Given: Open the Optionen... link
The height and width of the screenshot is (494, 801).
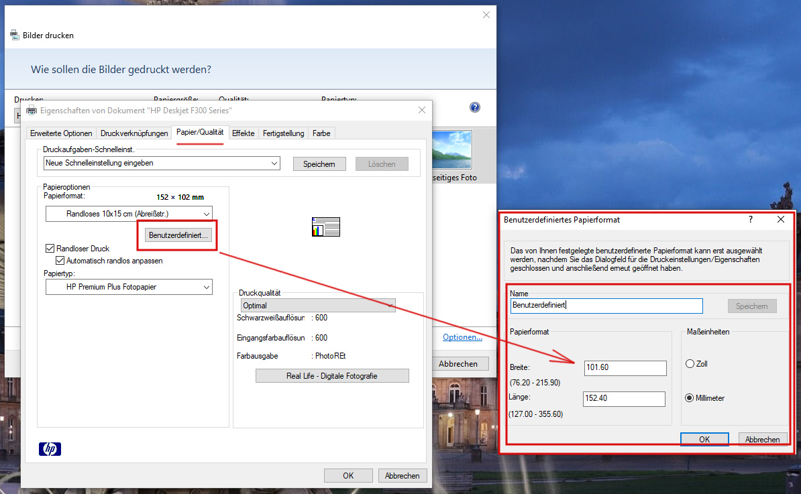Looking at the screenshot, I should tap(462, 336).
